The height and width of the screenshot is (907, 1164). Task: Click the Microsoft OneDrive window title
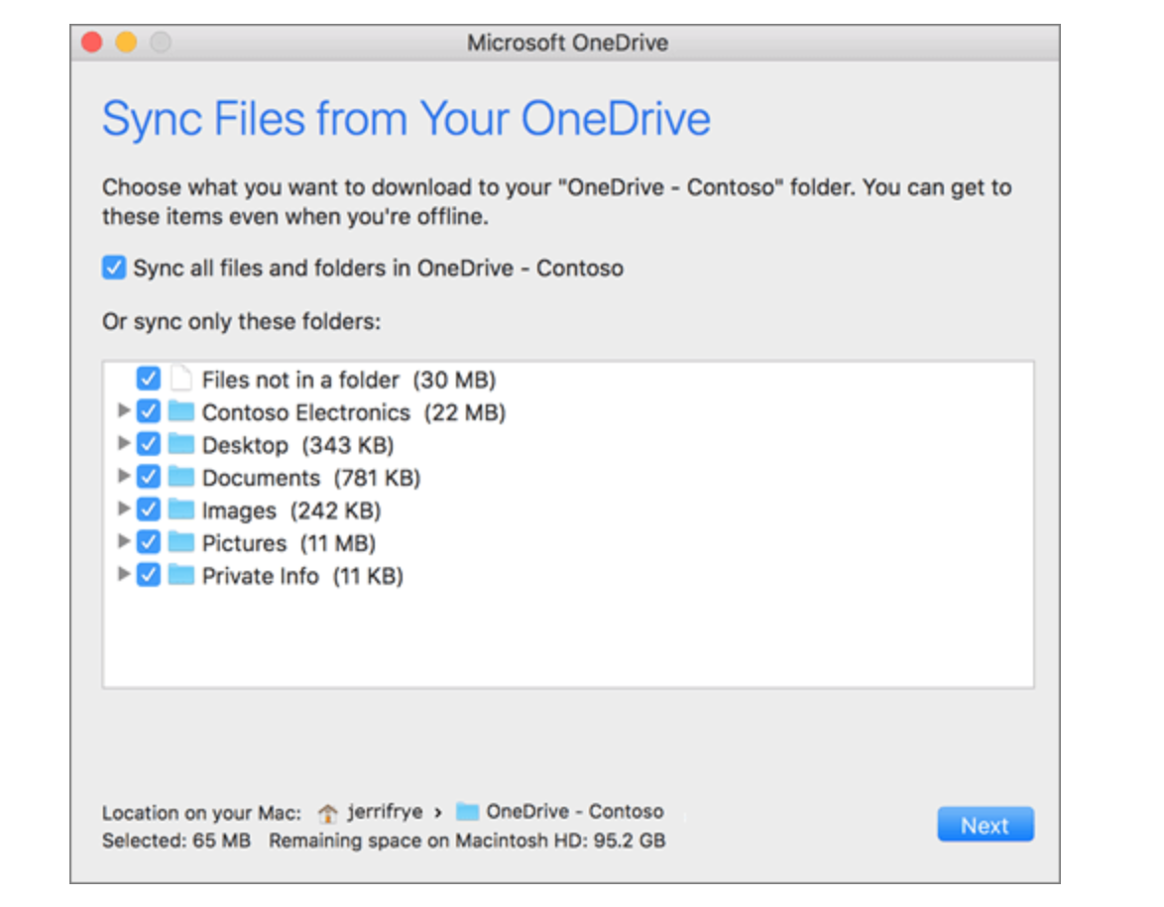pos(567,43)
